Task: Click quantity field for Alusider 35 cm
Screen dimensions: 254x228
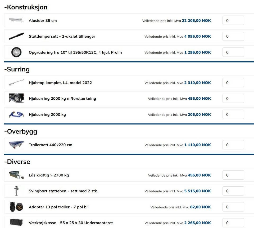Action: pyautogui.click(x=233, y=21)
